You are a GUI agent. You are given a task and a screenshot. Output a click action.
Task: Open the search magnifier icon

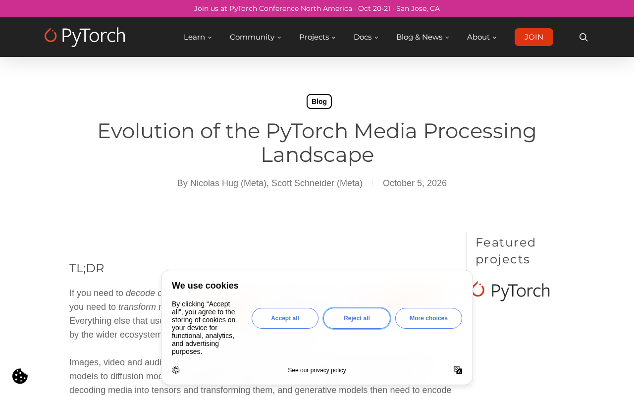[583, 37]
